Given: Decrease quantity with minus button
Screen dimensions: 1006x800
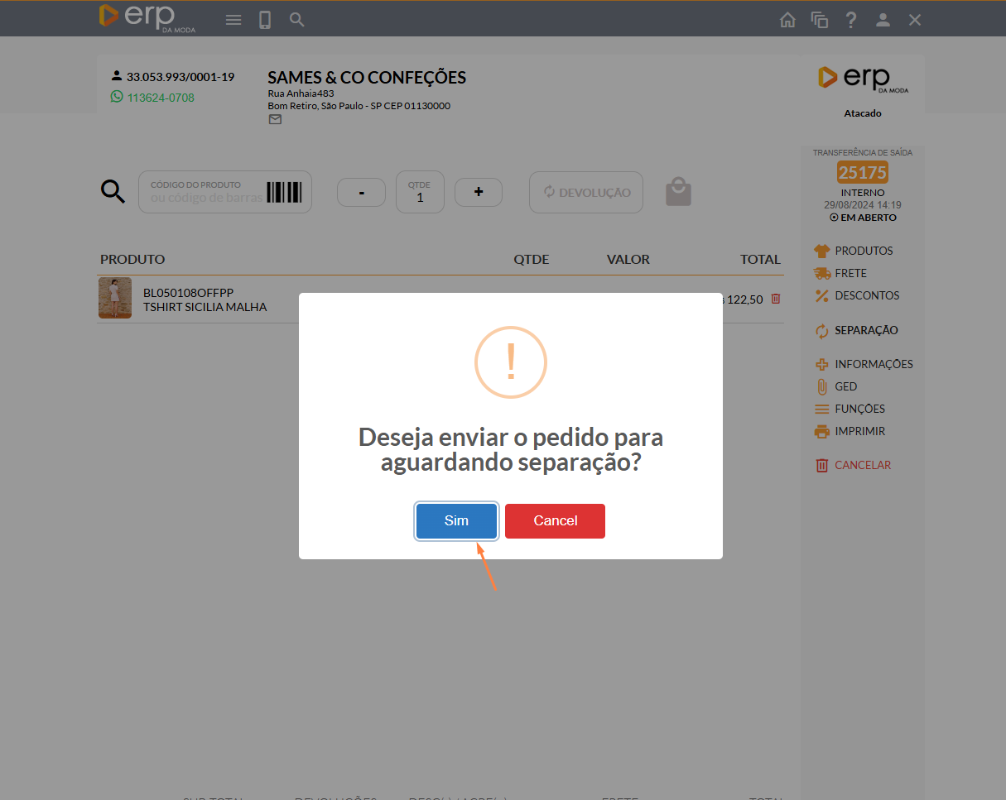Looking at the screenshot, I should pos(361,192).
